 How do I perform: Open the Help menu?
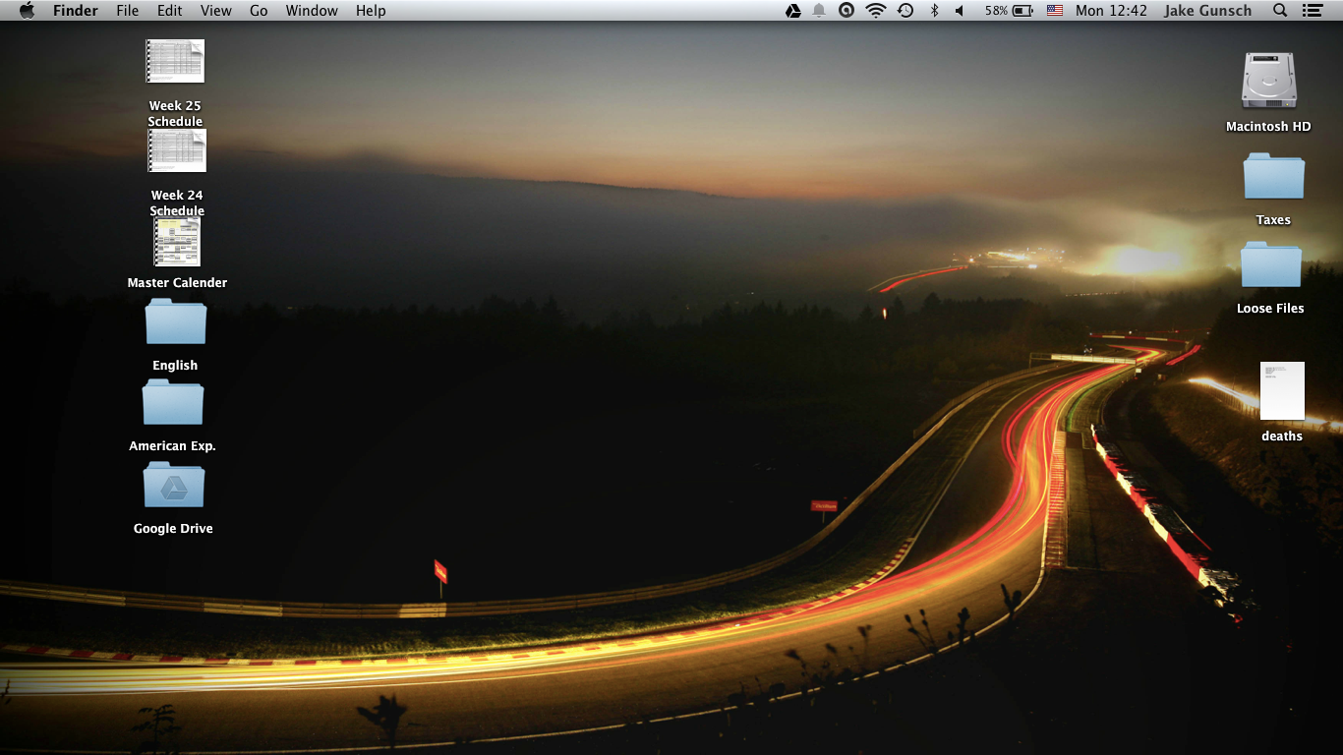point(371,11)
